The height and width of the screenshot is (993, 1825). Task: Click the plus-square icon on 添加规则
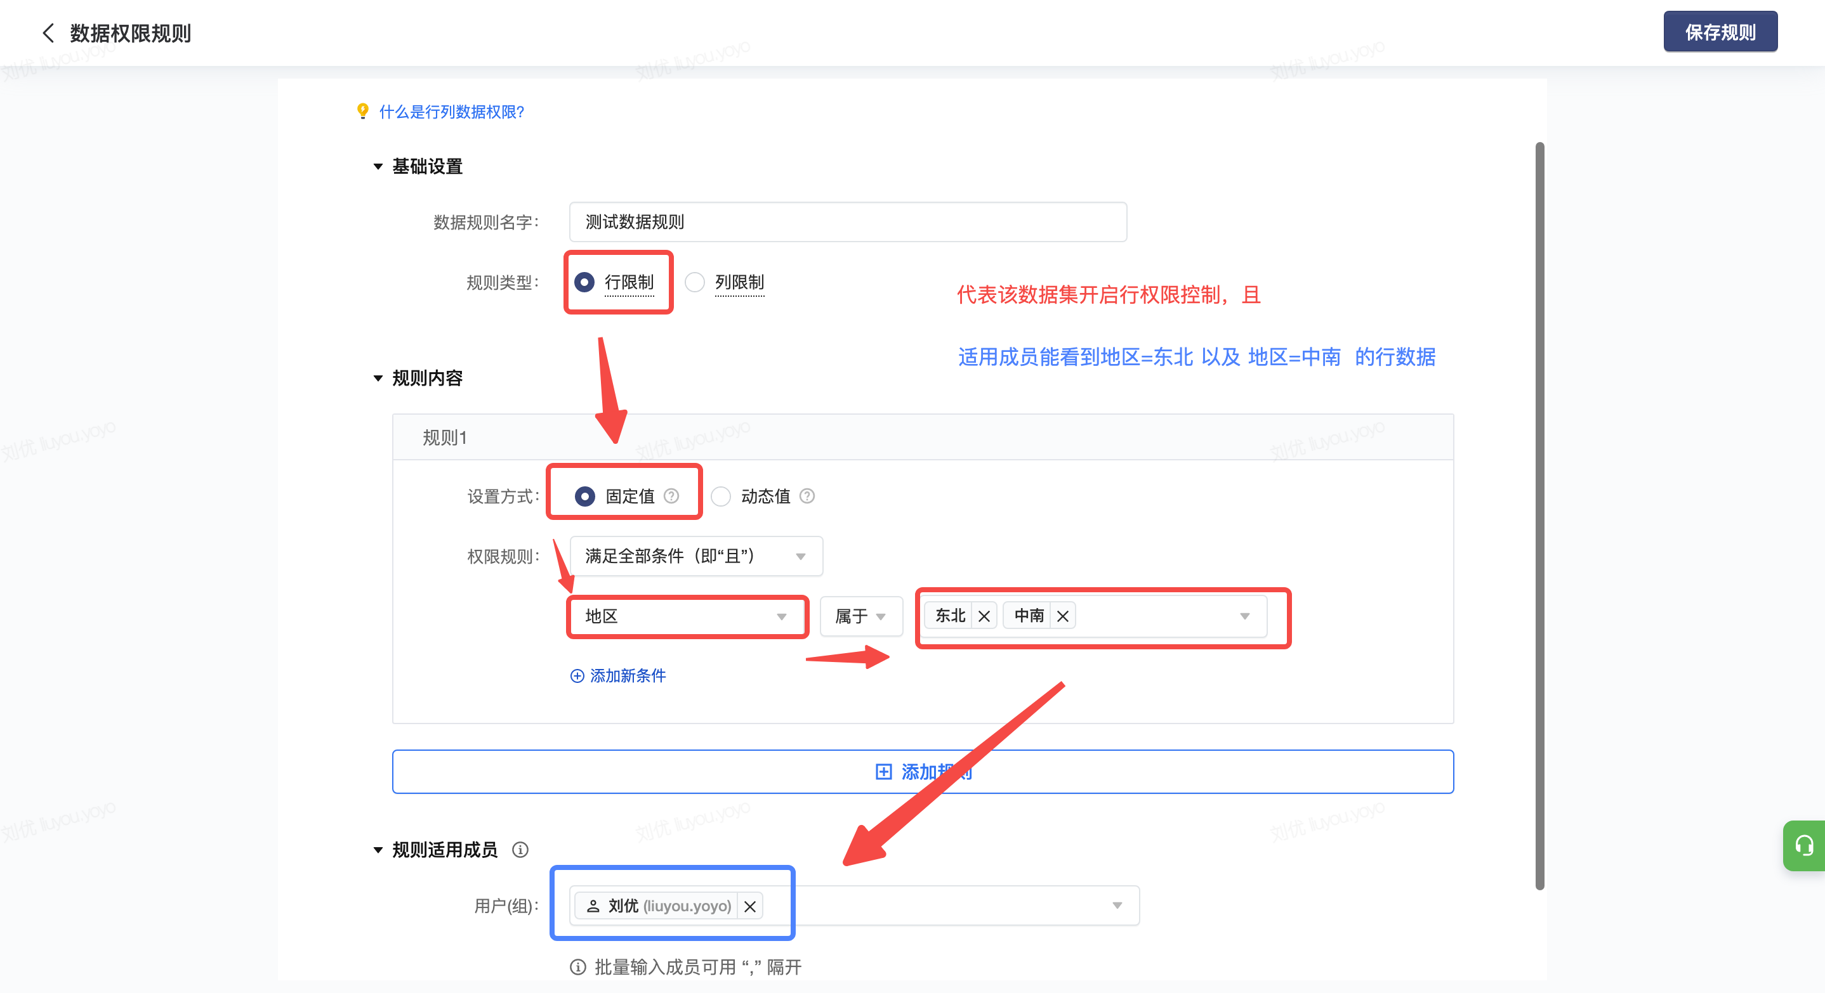click(883, 772)
